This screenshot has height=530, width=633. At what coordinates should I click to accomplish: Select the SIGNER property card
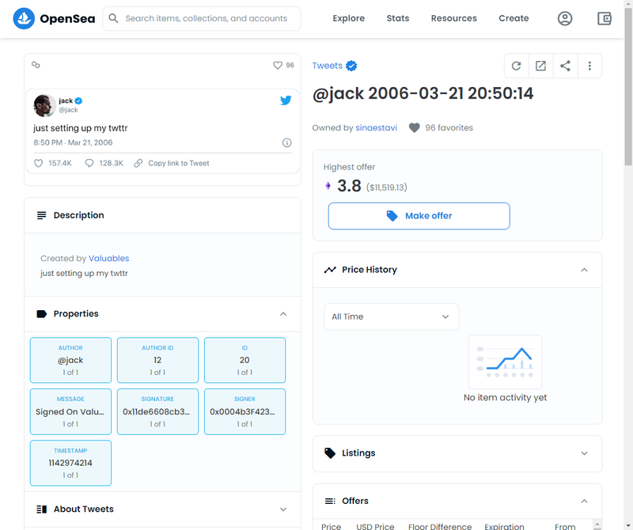pyautogui.click(x=244, y=411)
